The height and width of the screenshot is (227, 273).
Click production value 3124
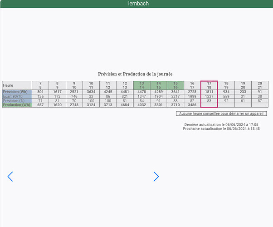pyautogui.click(x=91, y=105)
